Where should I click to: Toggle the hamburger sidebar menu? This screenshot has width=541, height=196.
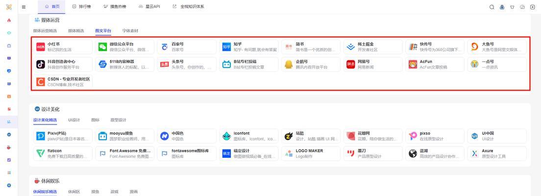point(24,7)
